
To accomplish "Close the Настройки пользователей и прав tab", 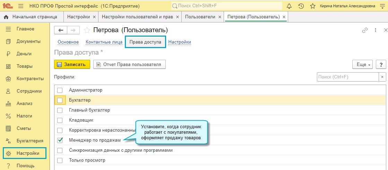I will (x=178, y=17).
